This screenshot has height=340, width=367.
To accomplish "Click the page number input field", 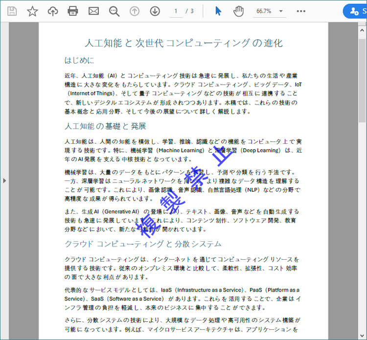I will pyautogui.click(x=176, y=11).
